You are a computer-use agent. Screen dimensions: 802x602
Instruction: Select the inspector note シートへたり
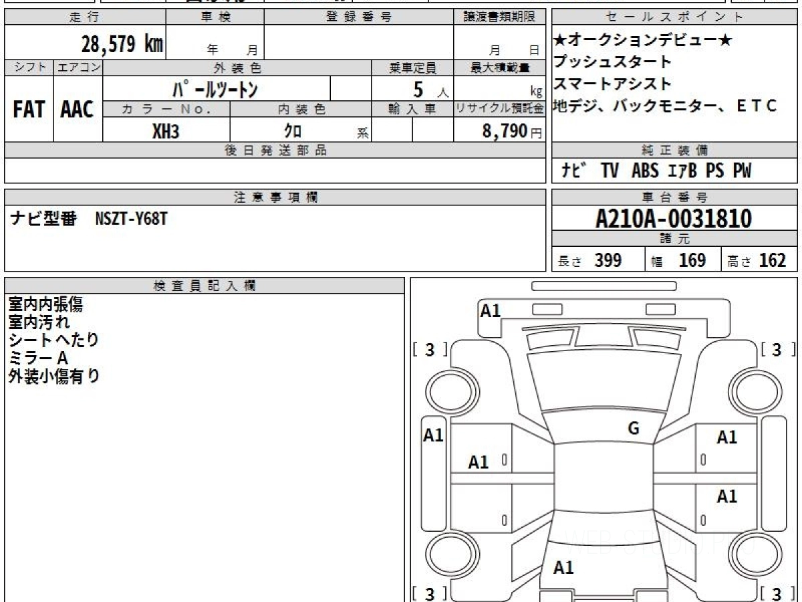point(53,340)
